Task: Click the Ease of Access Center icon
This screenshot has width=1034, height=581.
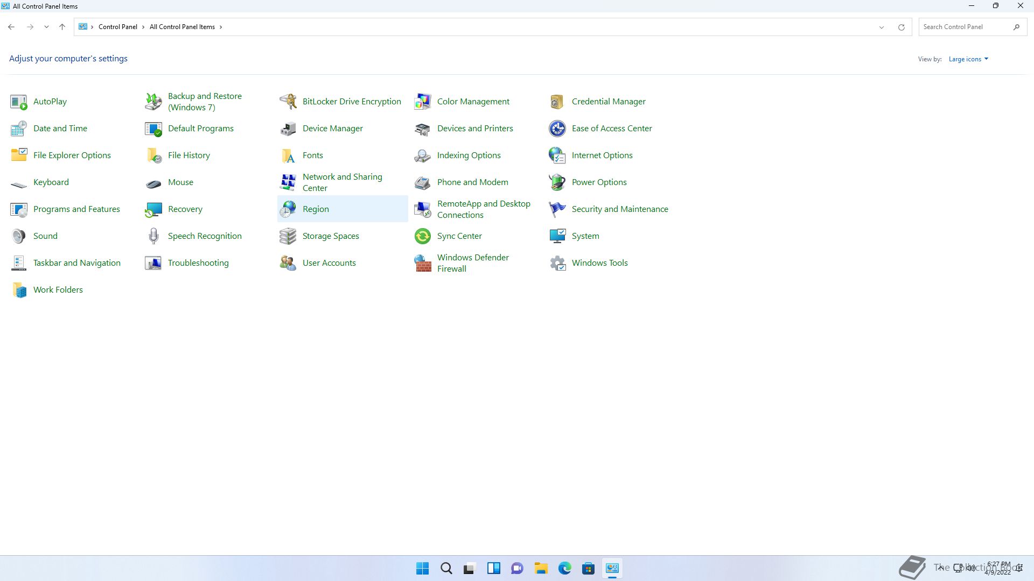Action: click(557, 129)
